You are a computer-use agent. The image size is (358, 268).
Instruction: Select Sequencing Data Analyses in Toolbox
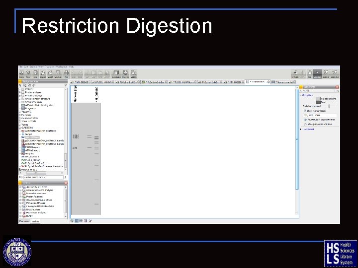pyautogui.click(x=39, y=200)
